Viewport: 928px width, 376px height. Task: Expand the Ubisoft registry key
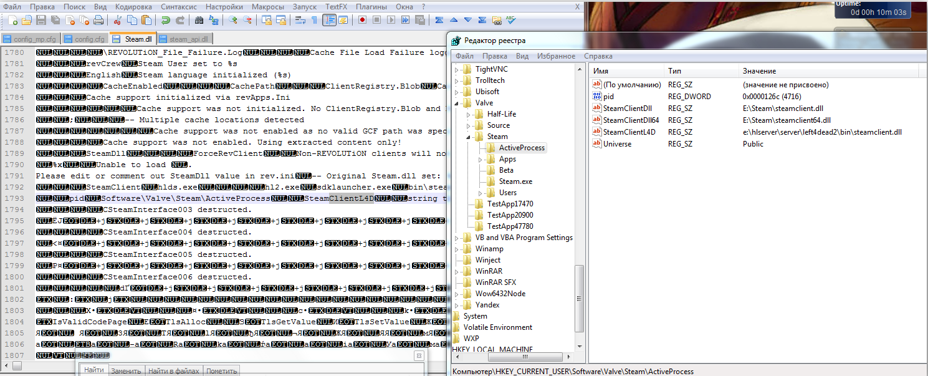[x=457, y=92]
